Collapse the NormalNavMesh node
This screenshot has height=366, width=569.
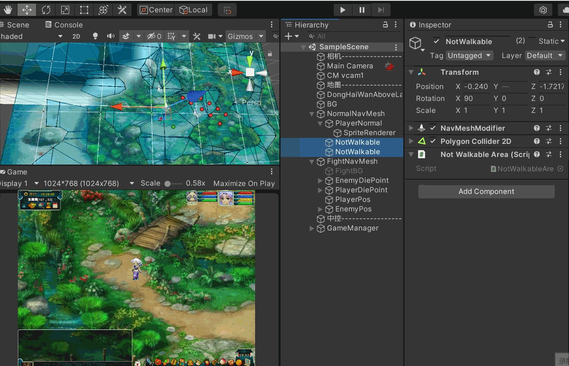[312, 114]
